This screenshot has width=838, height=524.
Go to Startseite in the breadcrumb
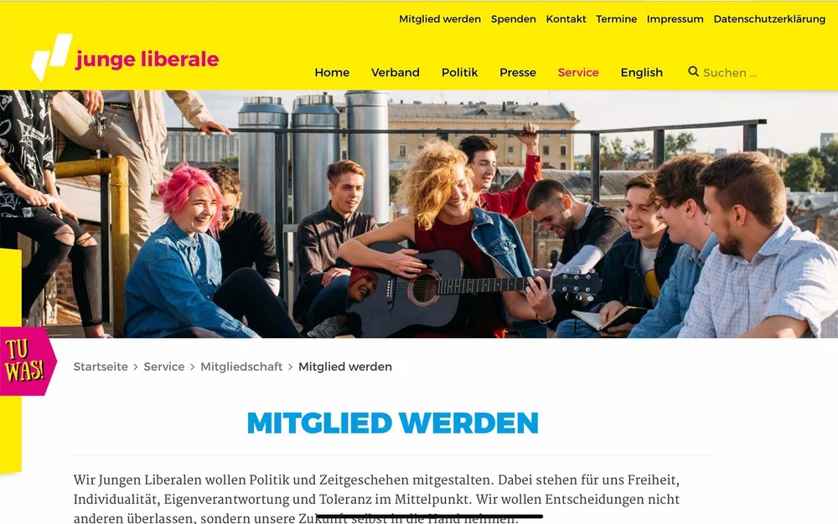pos(101,367)
